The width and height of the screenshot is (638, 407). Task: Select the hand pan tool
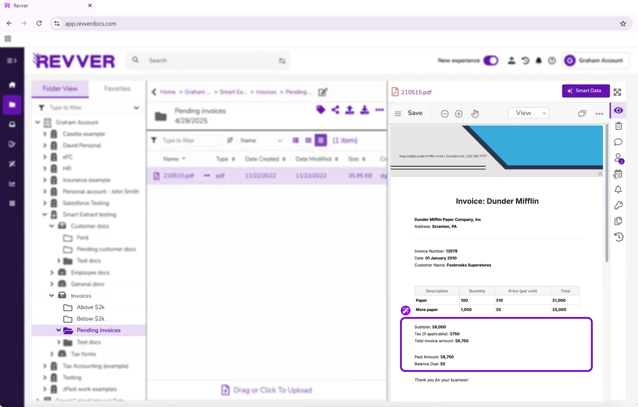[x=475, y=113]
